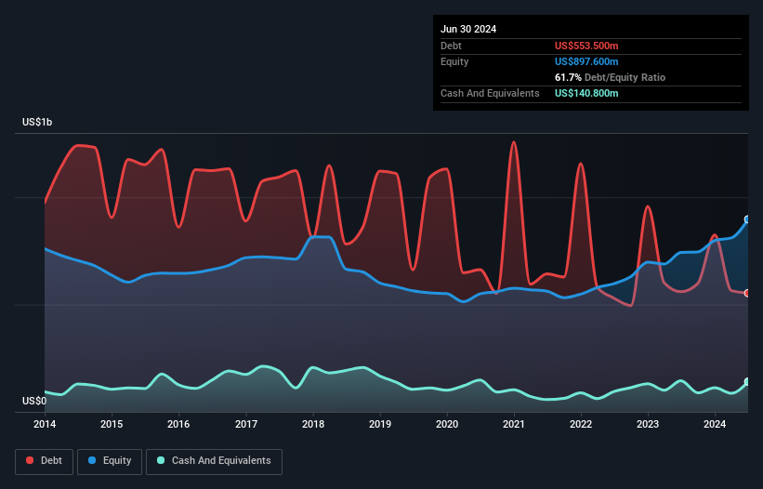Click the blue Equity legend dot
The width and height of the screenshot is (763, 489).
tap(92, 460)
